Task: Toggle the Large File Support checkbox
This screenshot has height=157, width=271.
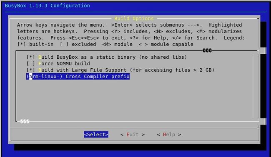Action: tap(31, 70)
